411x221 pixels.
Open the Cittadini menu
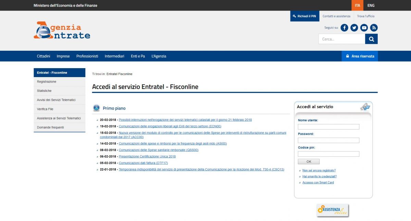point(43,56)
